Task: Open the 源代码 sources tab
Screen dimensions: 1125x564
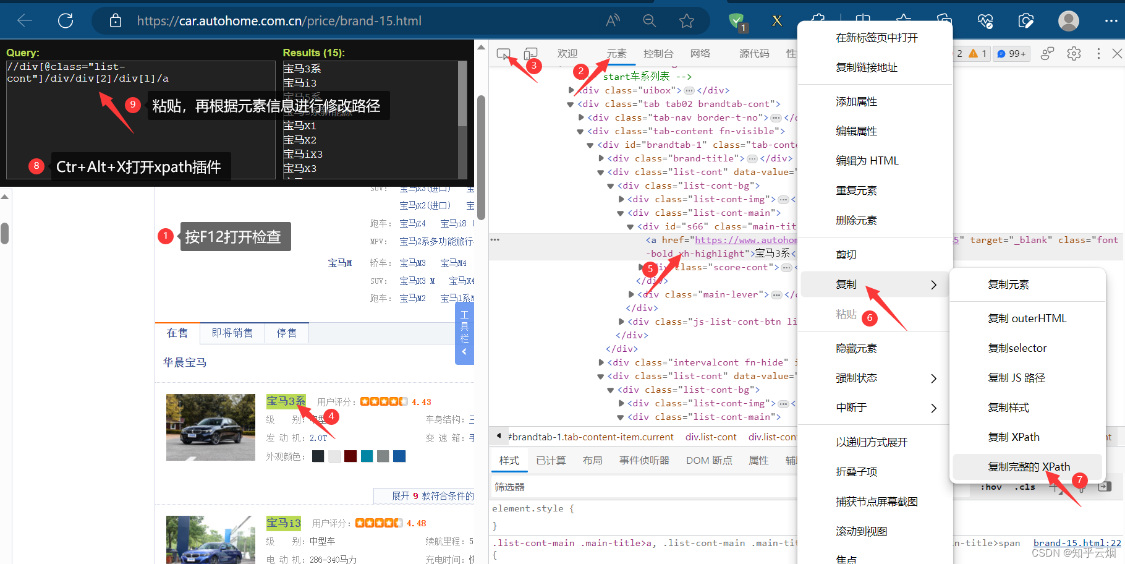Action: point(754,54)
